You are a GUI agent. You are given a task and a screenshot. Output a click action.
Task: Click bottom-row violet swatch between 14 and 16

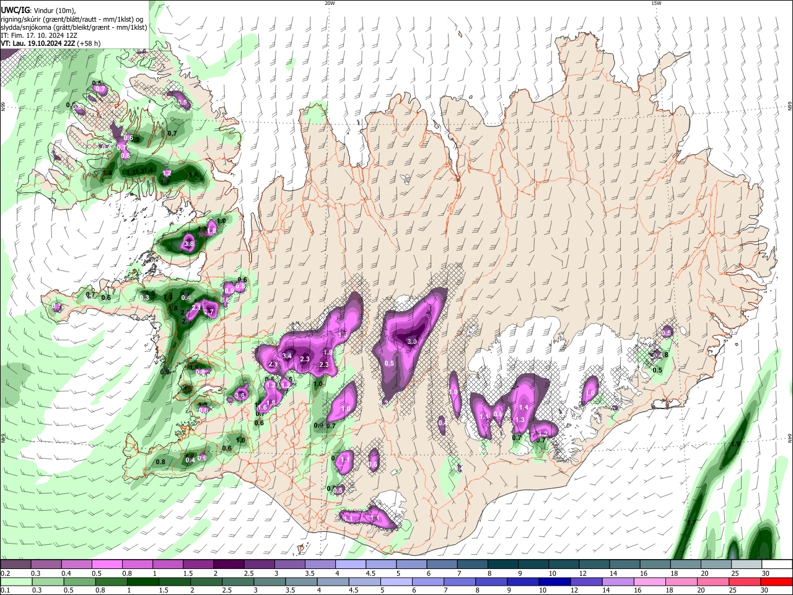coord(618,581)
